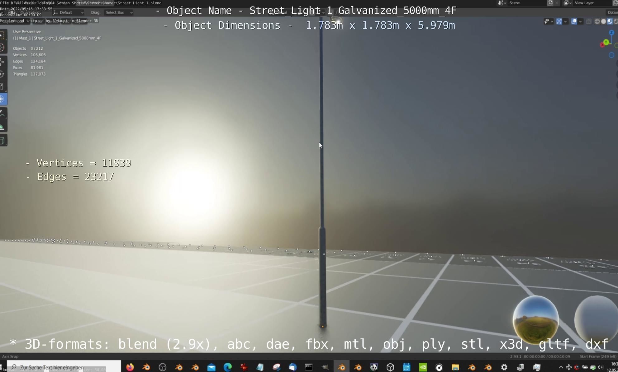Open Orientation Default dropdown
This screenshot has width=618, height=372.
click(x=69, y=12)
